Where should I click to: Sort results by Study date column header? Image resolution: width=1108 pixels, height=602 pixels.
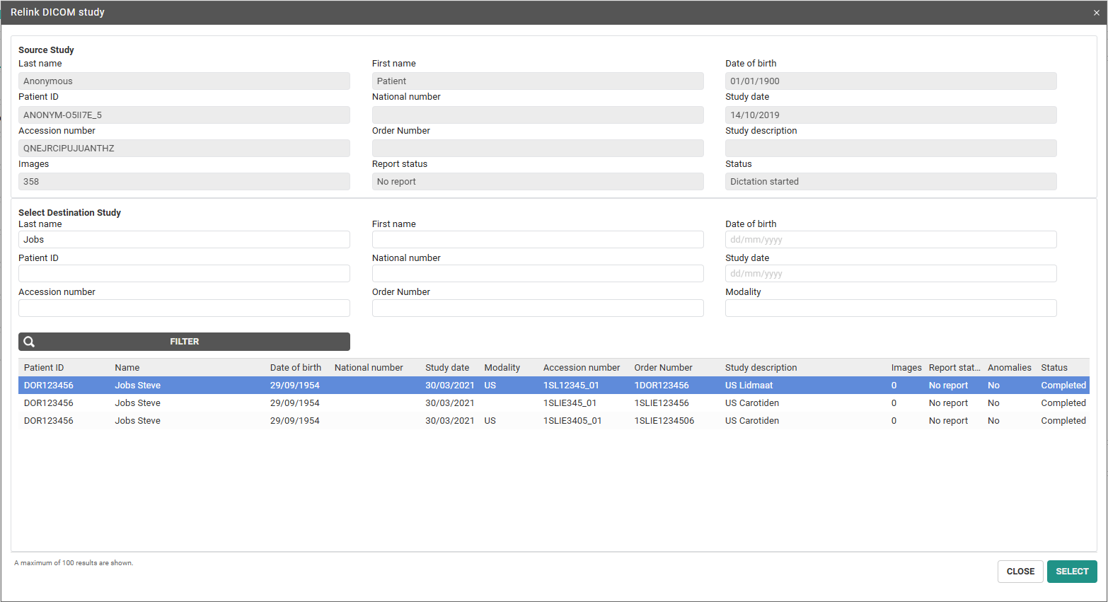pyautogui.click(x=446, y=368)
